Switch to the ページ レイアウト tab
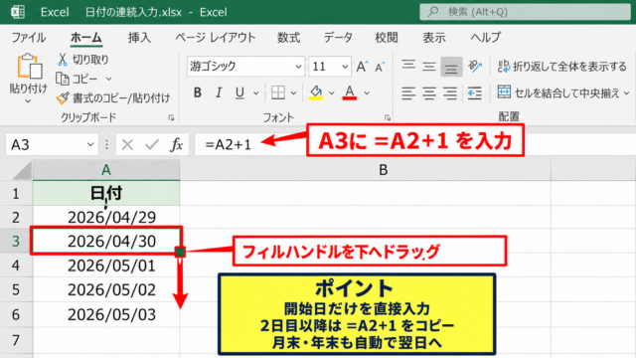 (216, 38)
